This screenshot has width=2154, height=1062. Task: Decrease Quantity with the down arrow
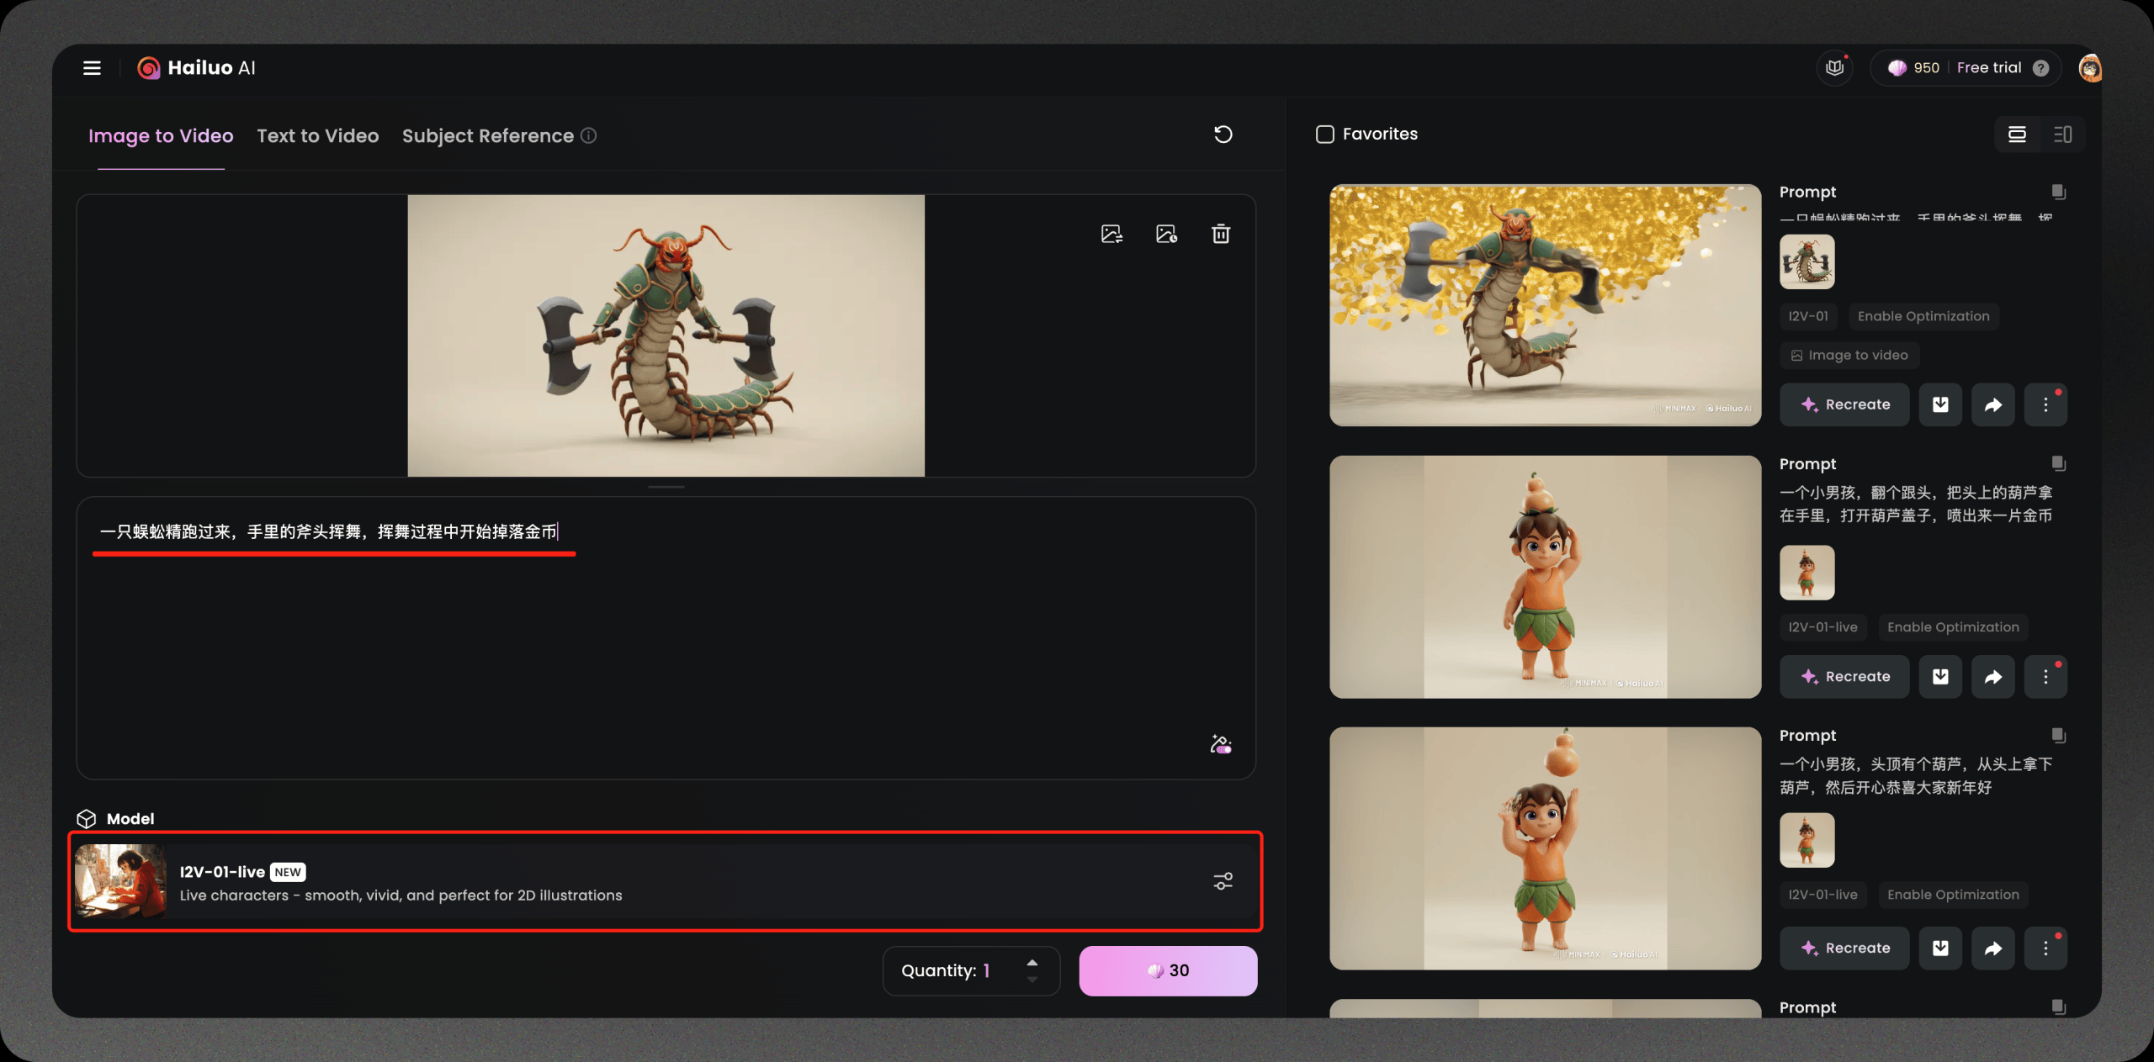click(x=1032, y=980)
